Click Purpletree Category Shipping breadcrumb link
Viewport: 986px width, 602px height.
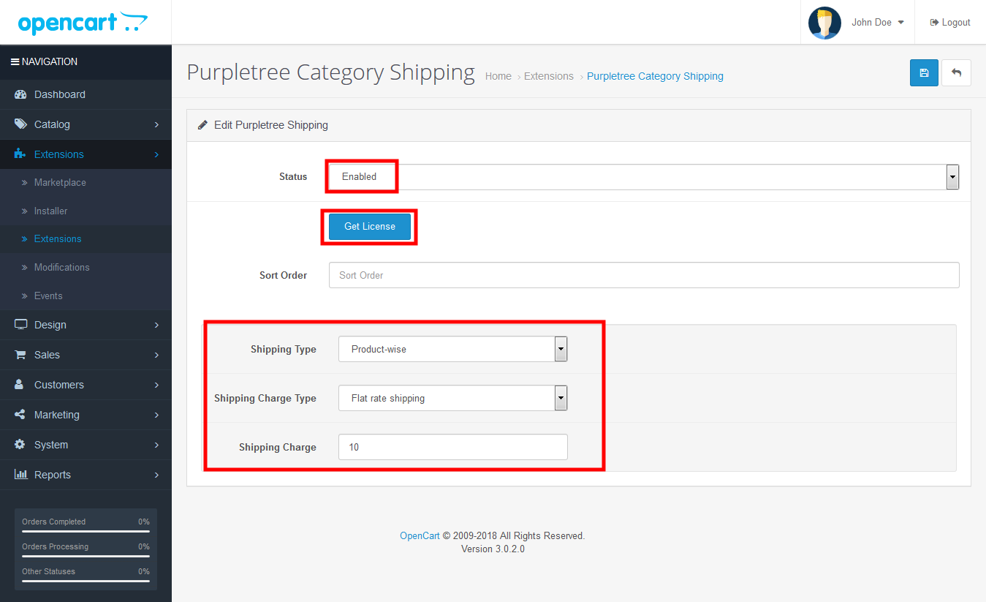[x=655, y=76]
